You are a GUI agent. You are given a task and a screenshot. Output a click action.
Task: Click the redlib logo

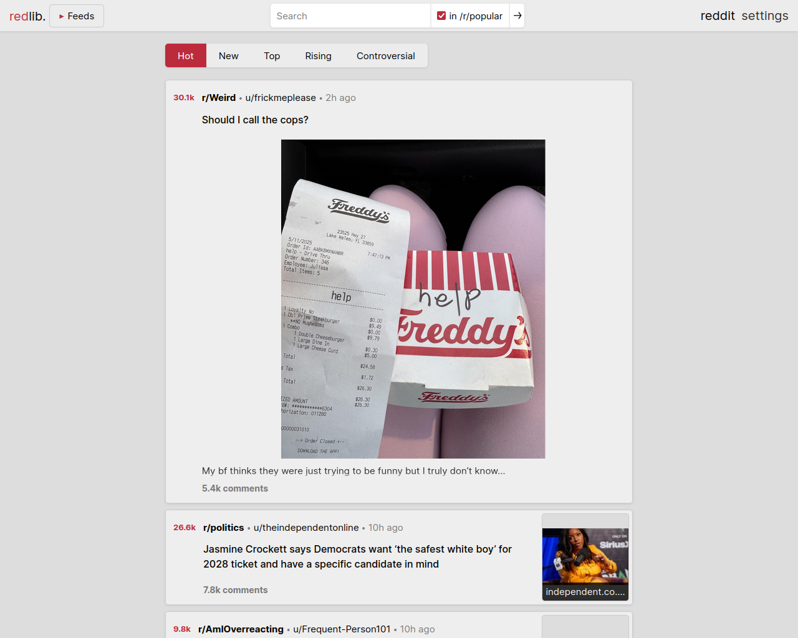(27, 16)
